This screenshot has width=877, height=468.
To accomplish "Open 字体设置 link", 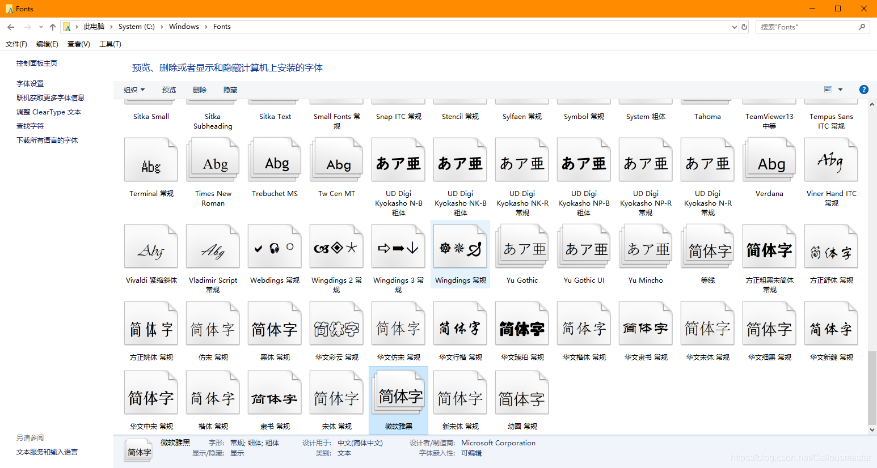I will (30, 84).
